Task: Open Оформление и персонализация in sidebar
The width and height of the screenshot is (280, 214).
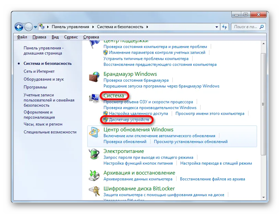Action: coord(39,115)
